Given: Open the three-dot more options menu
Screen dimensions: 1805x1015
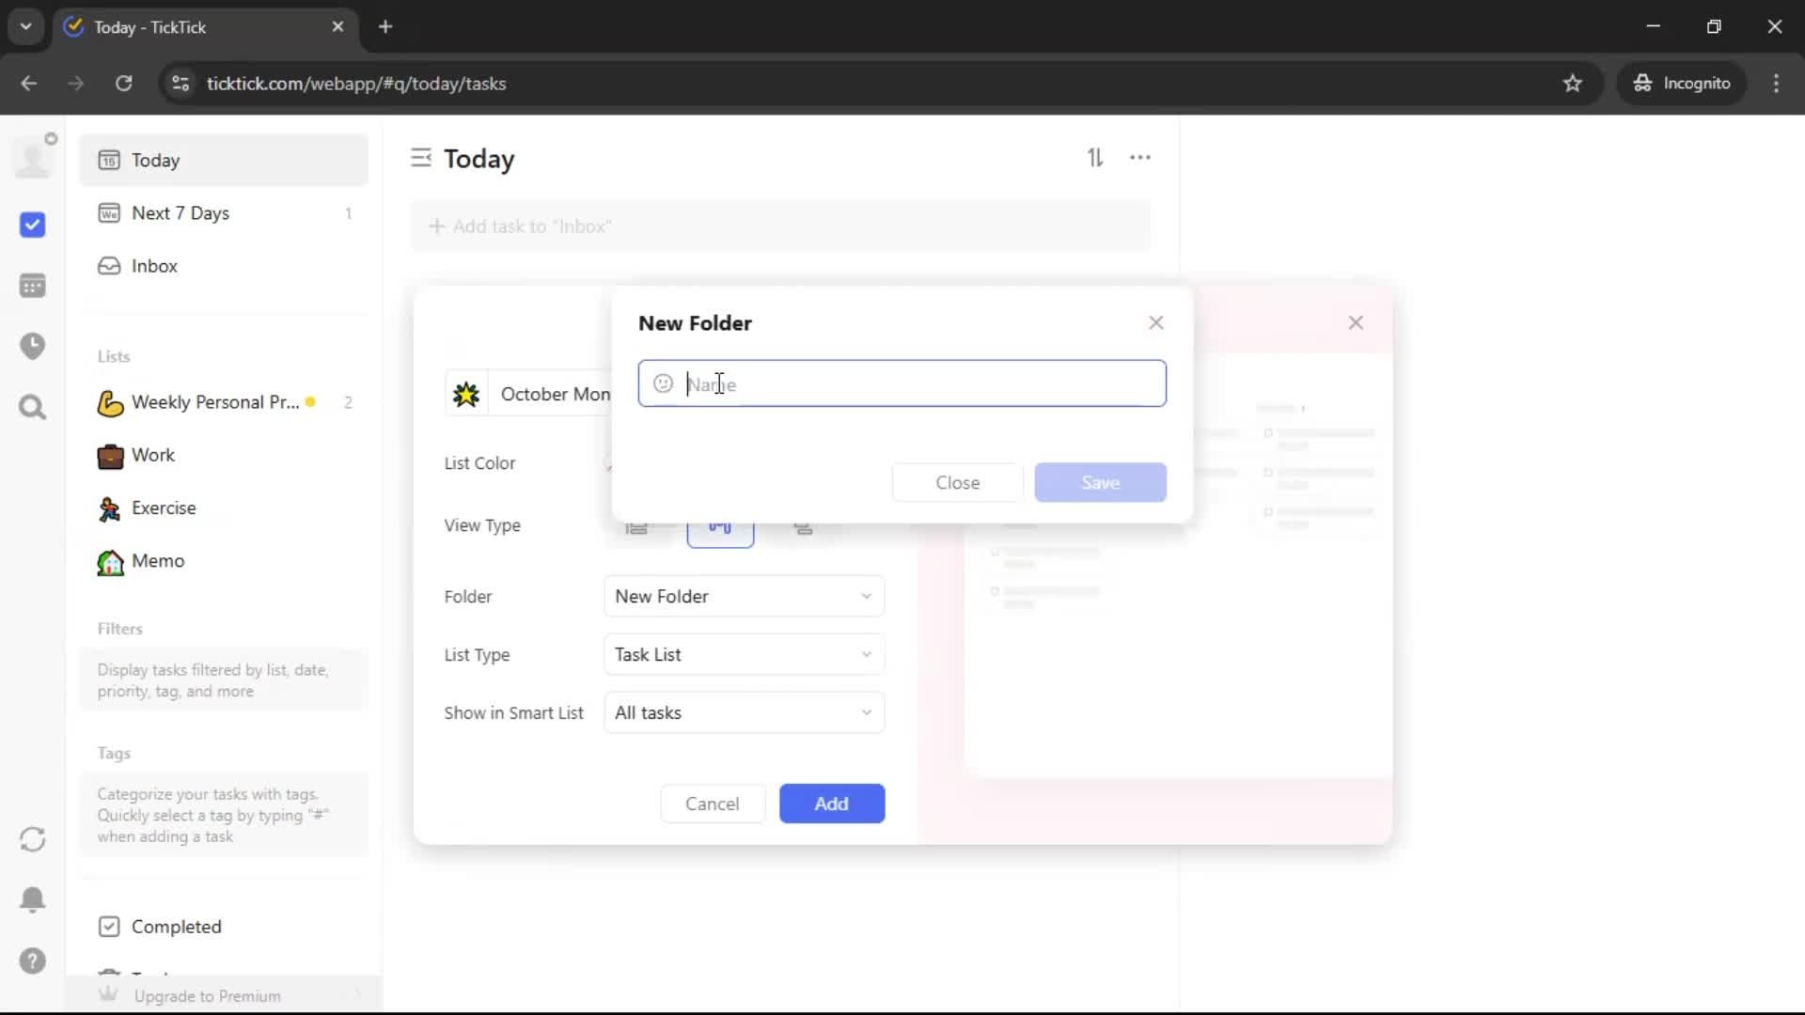Looking at the screenshot, I should [x=1140, y=158].
